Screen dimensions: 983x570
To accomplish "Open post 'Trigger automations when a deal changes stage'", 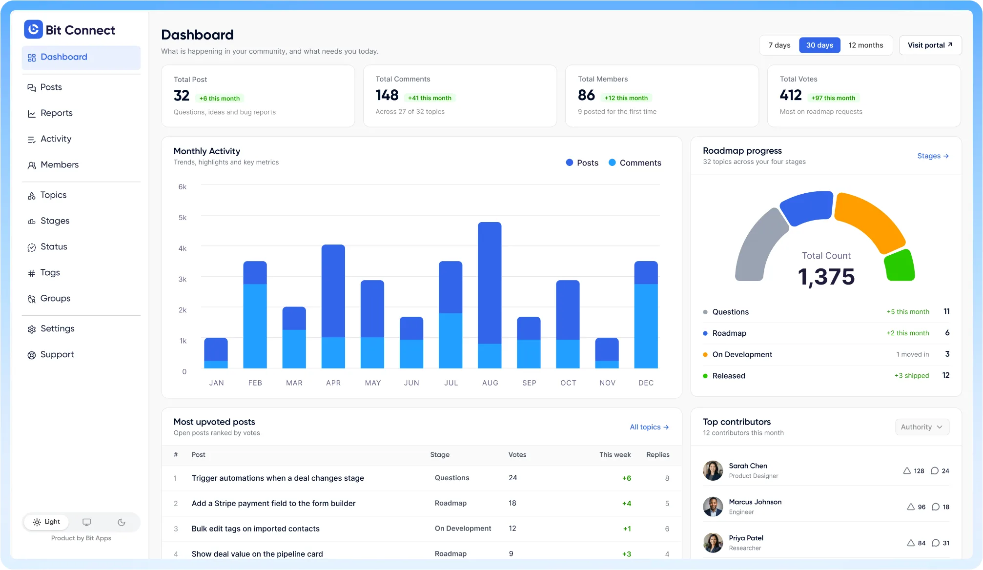I will pyautogui.click(x=278, y=478).
